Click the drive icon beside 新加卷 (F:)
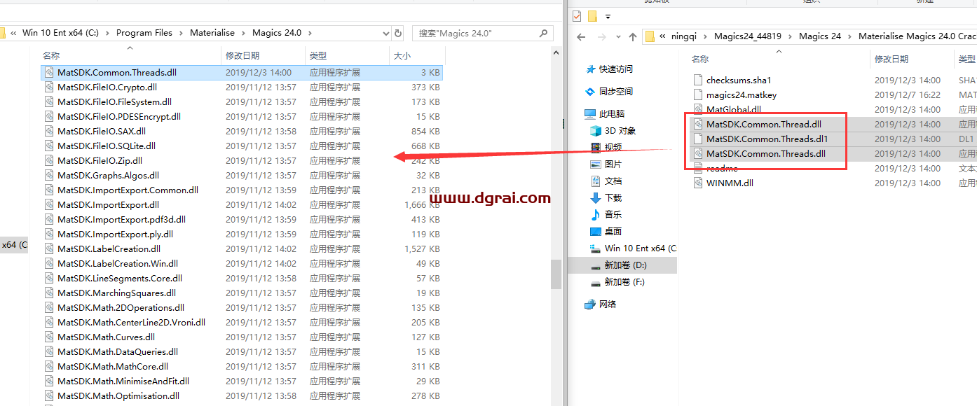The width and height of the screenshot is (977, 406). click(596, 282)
